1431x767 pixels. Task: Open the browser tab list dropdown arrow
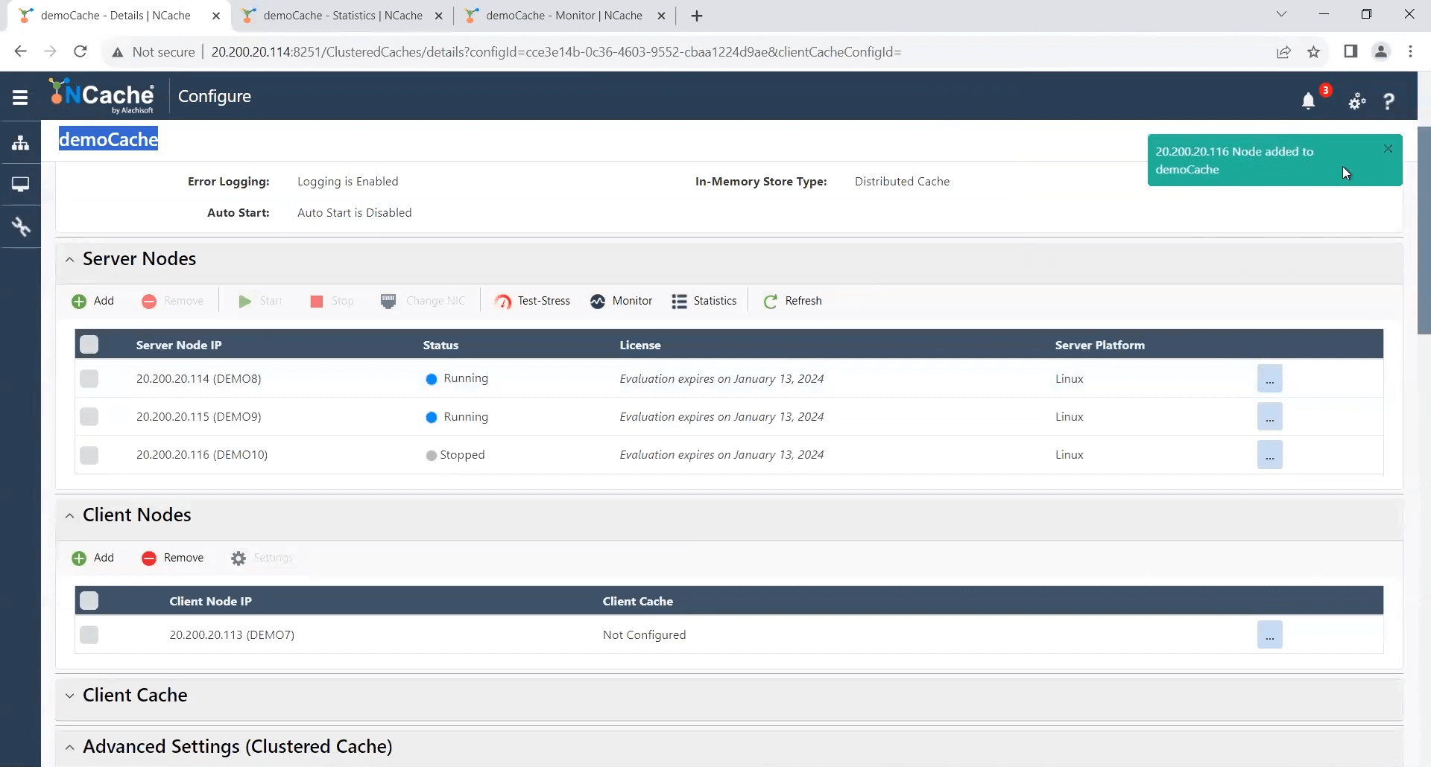(1282, 14)
